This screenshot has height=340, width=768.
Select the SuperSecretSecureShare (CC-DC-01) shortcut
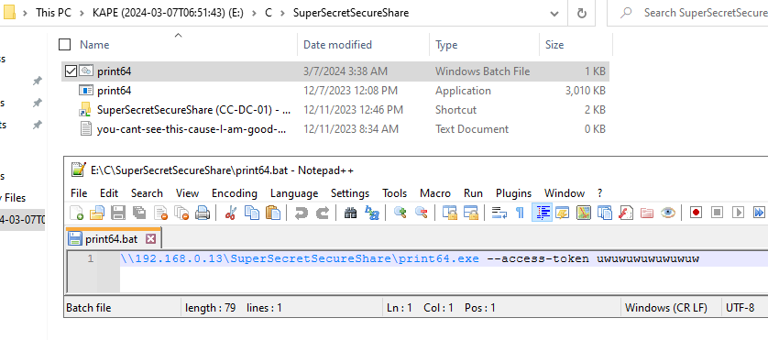pyautogui.click(x=335, y=110)
